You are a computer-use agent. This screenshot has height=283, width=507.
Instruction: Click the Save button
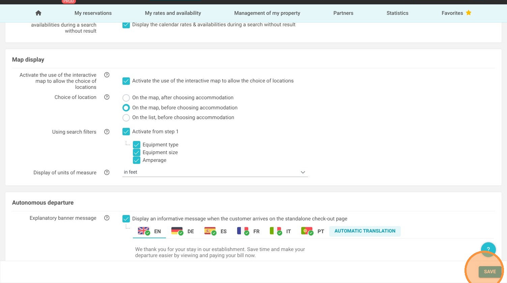click(490, 272)
